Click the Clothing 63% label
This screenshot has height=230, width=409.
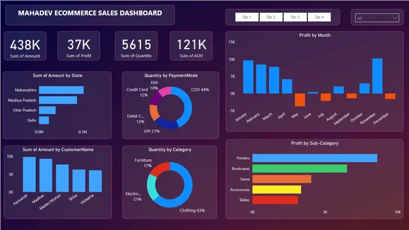pos(192,210)
